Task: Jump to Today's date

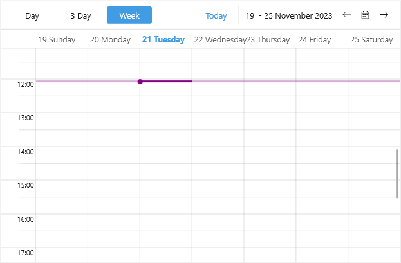Action: 216,15
